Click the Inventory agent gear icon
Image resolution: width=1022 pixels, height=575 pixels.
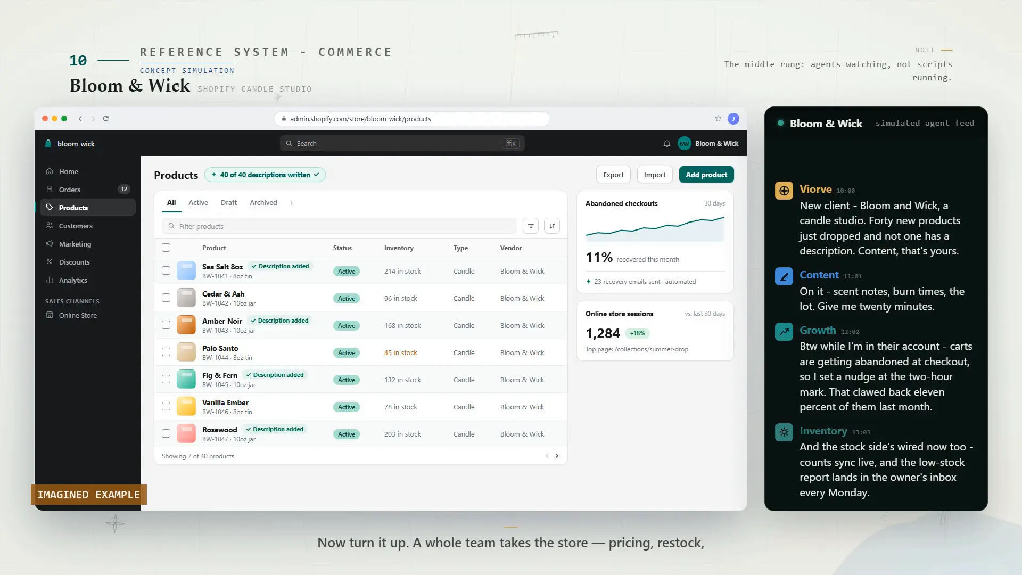click(784, 432)
